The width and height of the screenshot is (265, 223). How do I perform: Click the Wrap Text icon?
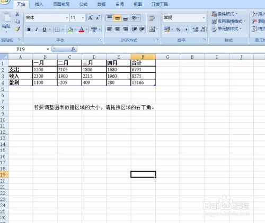tap(152, 18)
